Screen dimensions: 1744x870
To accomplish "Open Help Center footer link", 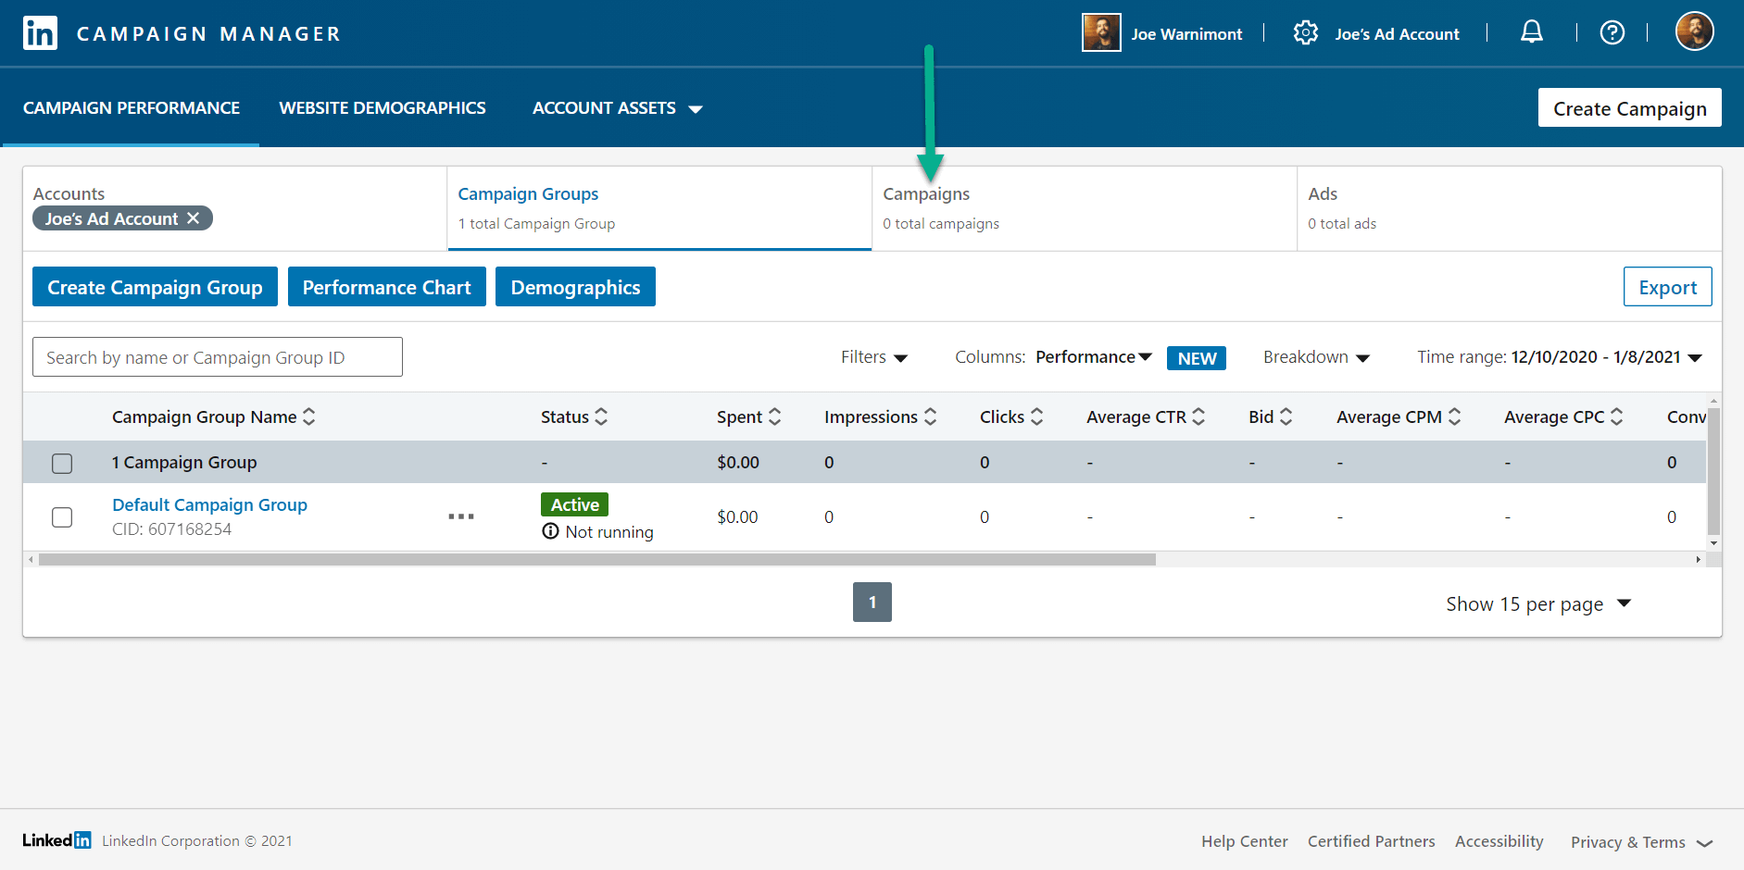I will click(1244, 841).
